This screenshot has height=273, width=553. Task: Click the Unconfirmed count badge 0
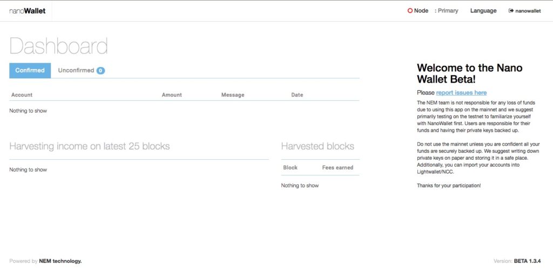100,71
